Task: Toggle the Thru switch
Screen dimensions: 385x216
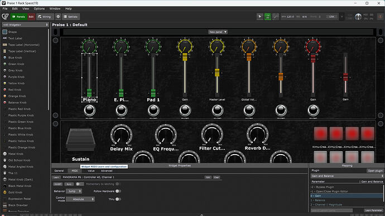Action: pyautogui.click(x=118, y=199)
